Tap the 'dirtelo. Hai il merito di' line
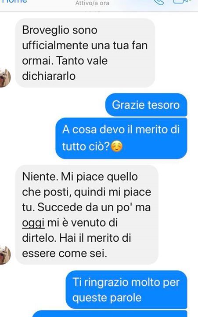This screenshot has width=198, height=317. tap(77, 238)
